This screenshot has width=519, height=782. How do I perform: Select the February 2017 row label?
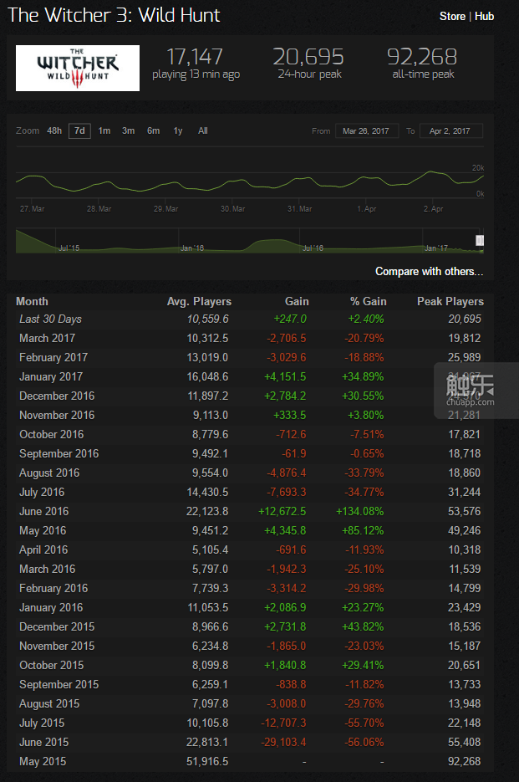53,358
